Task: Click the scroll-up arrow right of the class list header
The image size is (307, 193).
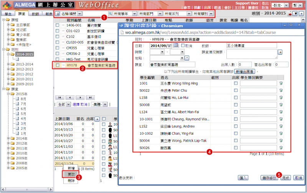Action: click(303, 20)
